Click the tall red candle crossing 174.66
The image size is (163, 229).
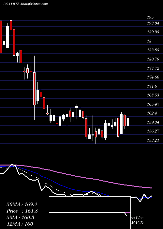pyautogui.click(x=34, y=89)
